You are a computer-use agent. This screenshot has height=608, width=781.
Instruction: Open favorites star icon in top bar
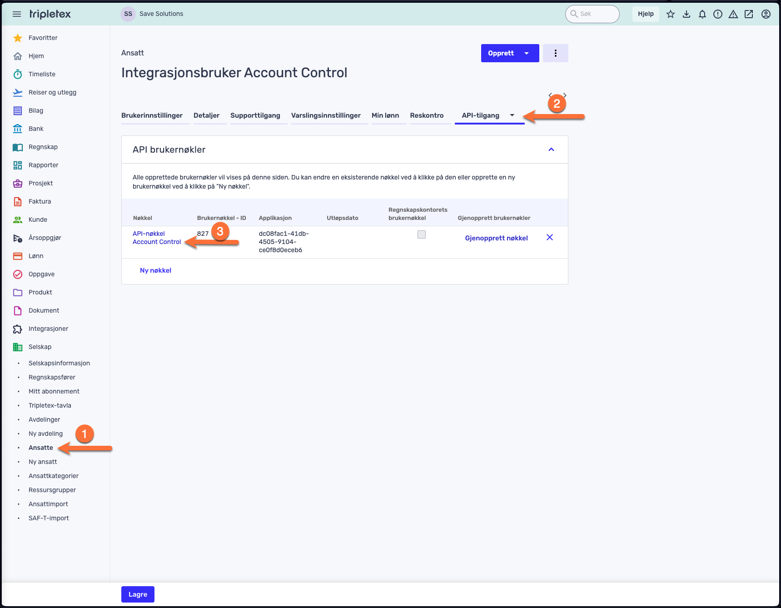(671, 14)
